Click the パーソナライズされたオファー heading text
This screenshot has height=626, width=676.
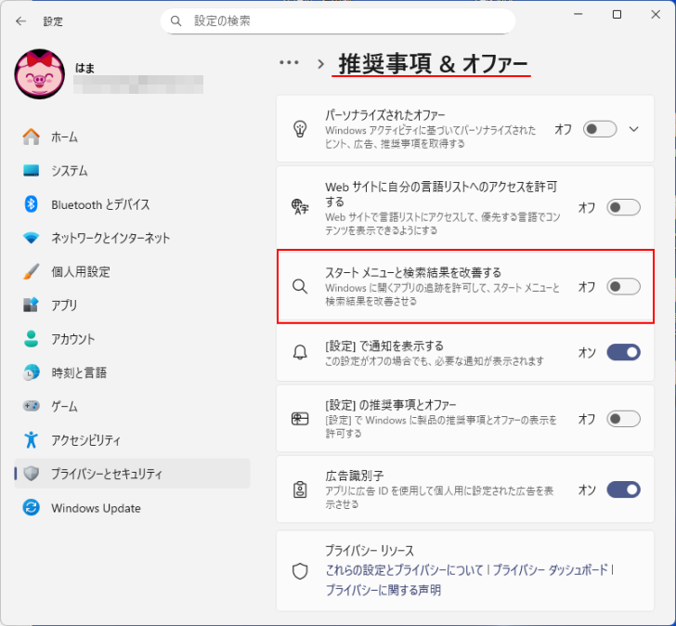(x=384, y=114)
